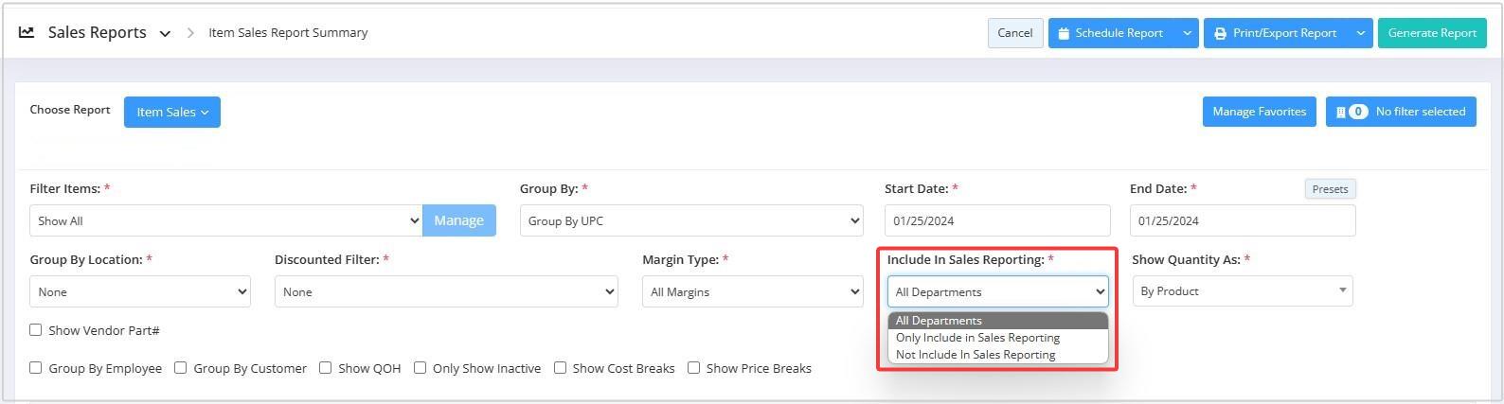1504x404 pixels.
Task: Click the Generate Report button
Action: click(1432, 33)
